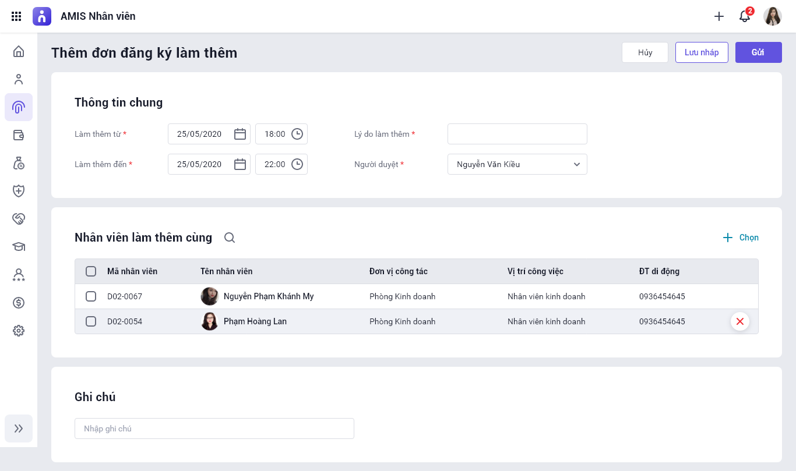Check the box for employee D02-0054
The height and width of the screenshot is (471, 796).
(91, 321)
